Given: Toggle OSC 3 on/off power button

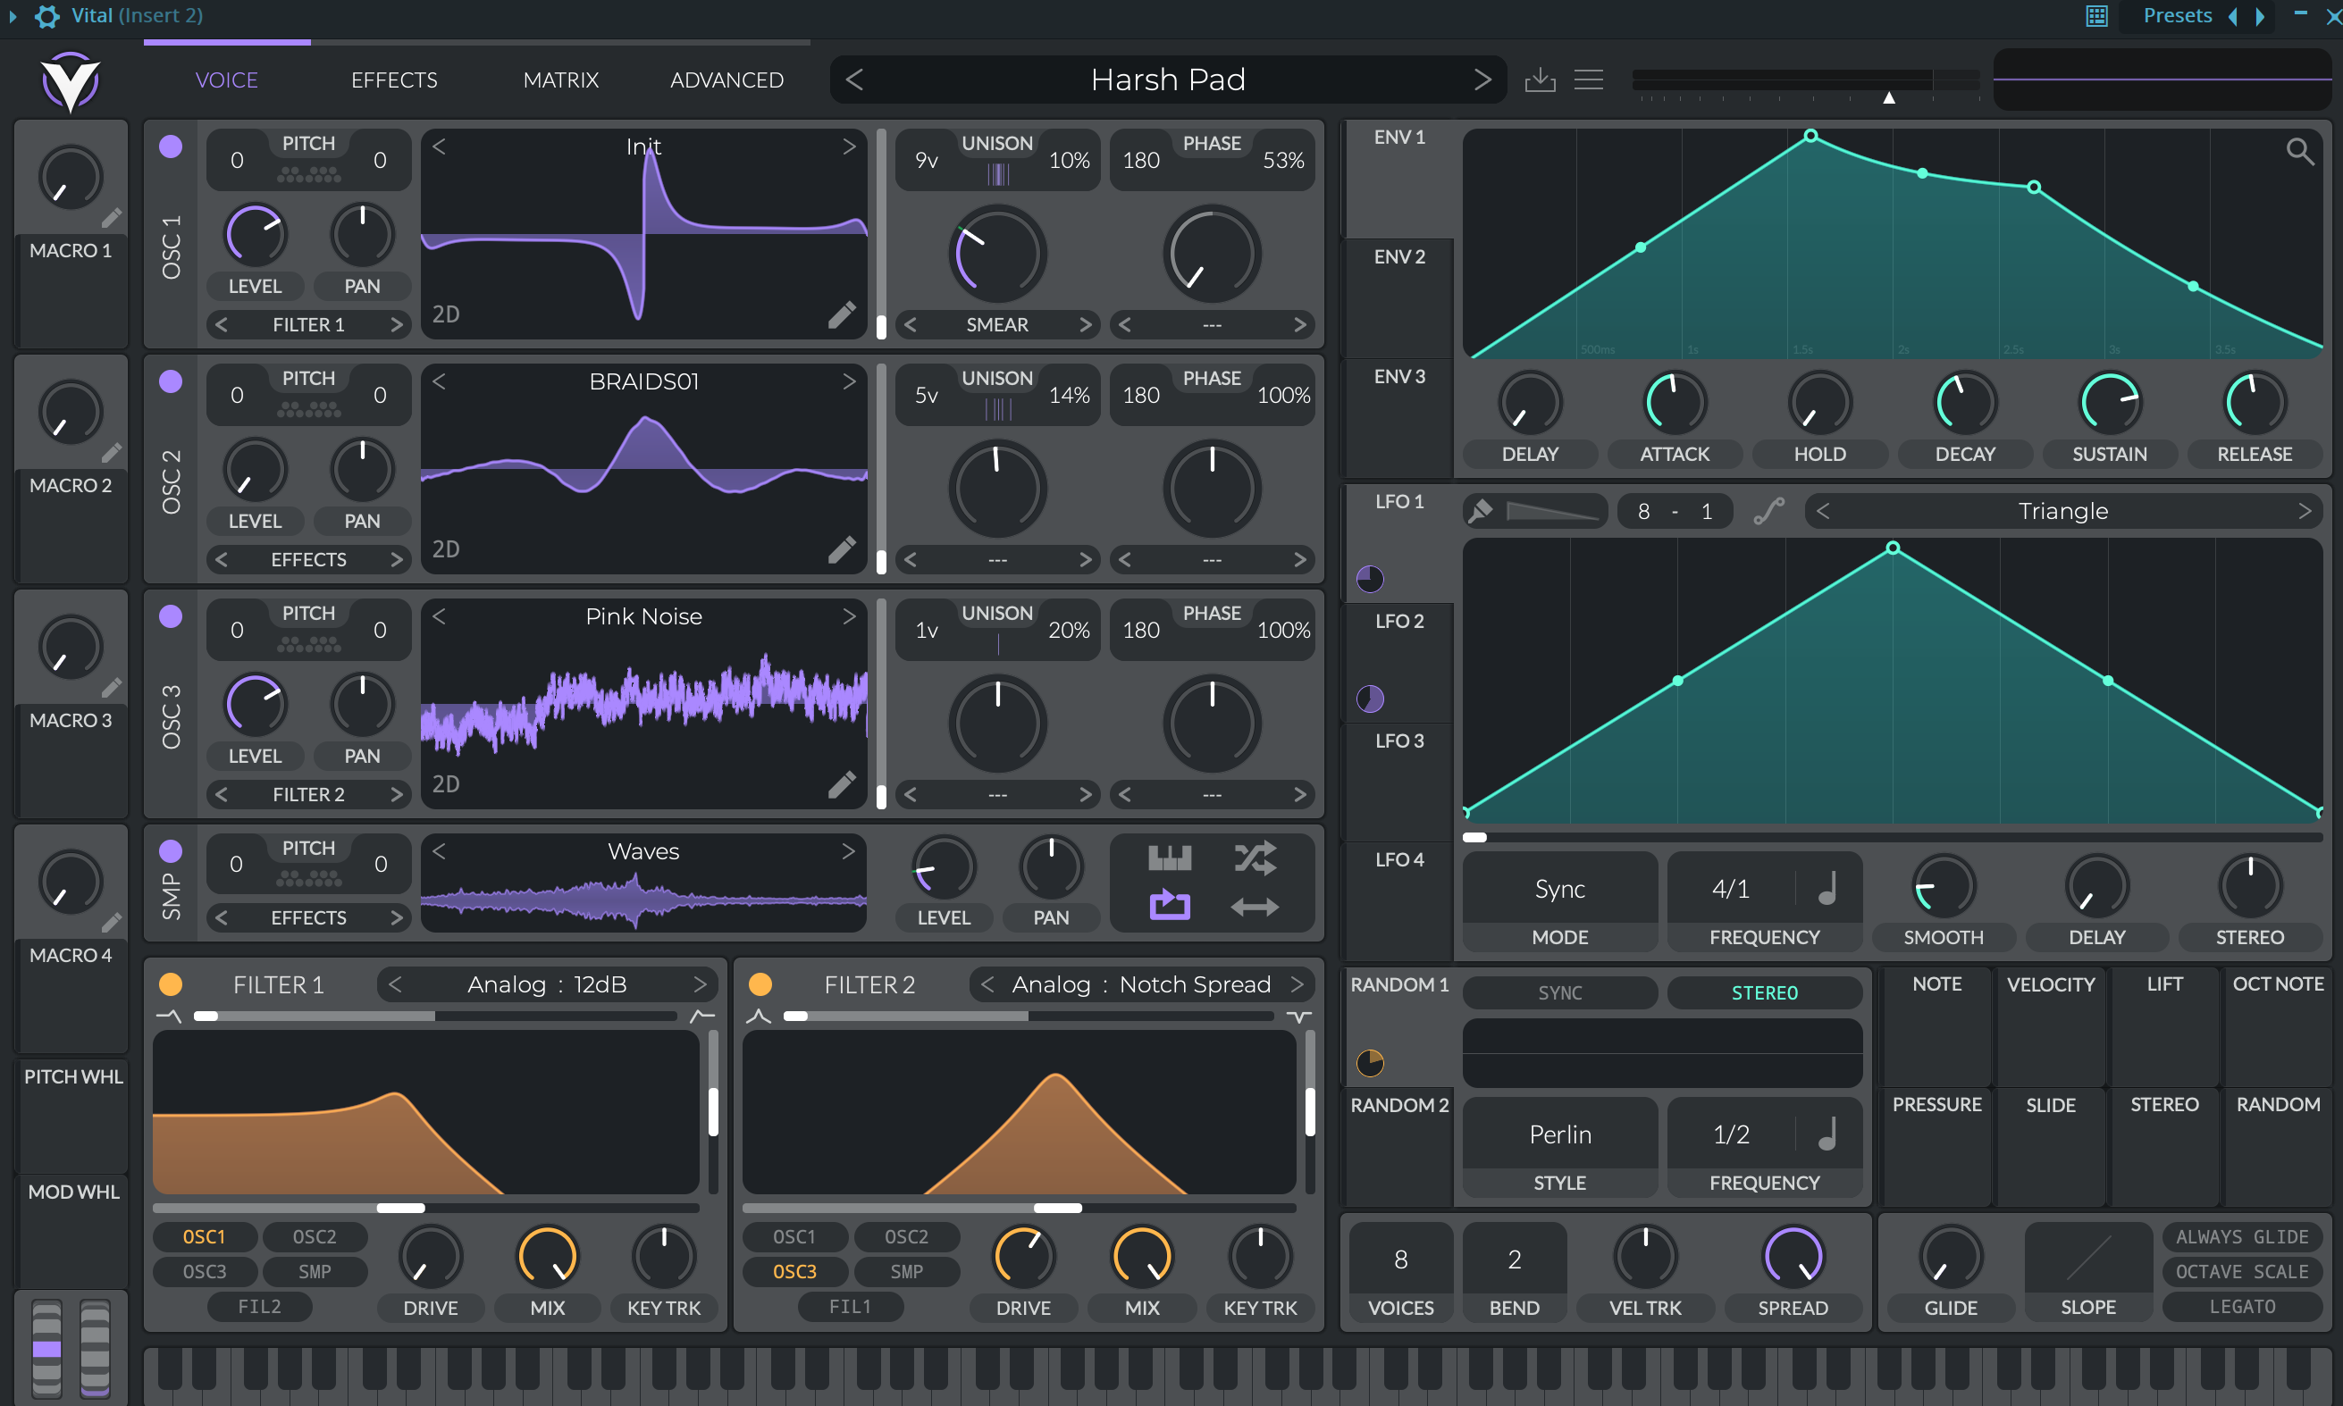Looking at the screenshot, I should (x=171, y=615).
